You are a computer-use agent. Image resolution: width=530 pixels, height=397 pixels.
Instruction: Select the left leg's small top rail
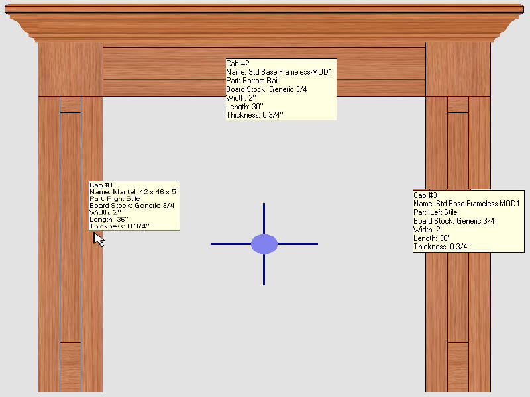click(x=70, y=105)
